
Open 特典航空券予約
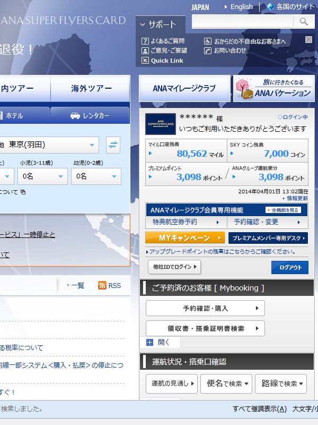point(186,222)
